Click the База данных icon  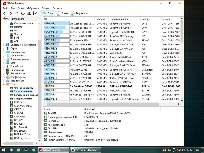[8, 81]
